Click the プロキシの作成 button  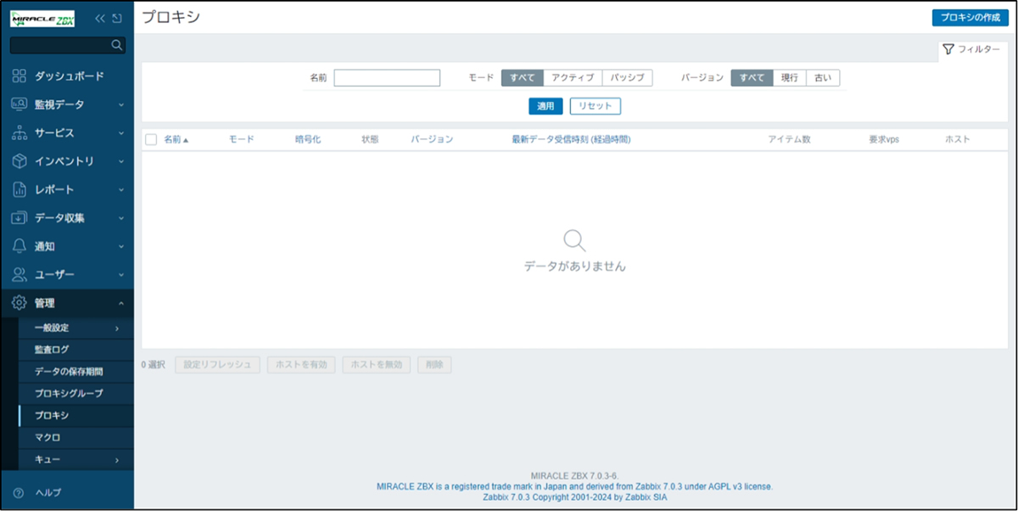click(x=970, y=18)
